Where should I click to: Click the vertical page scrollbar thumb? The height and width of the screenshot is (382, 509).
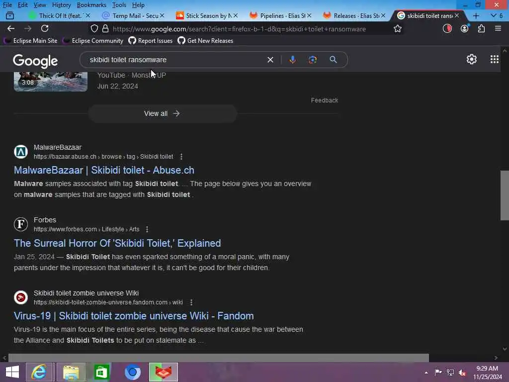pos(505,195)
